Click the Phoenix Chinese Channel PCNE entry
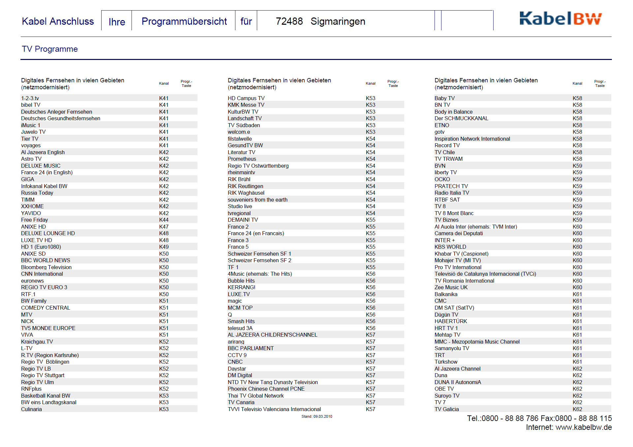 (x=266, y=389)
